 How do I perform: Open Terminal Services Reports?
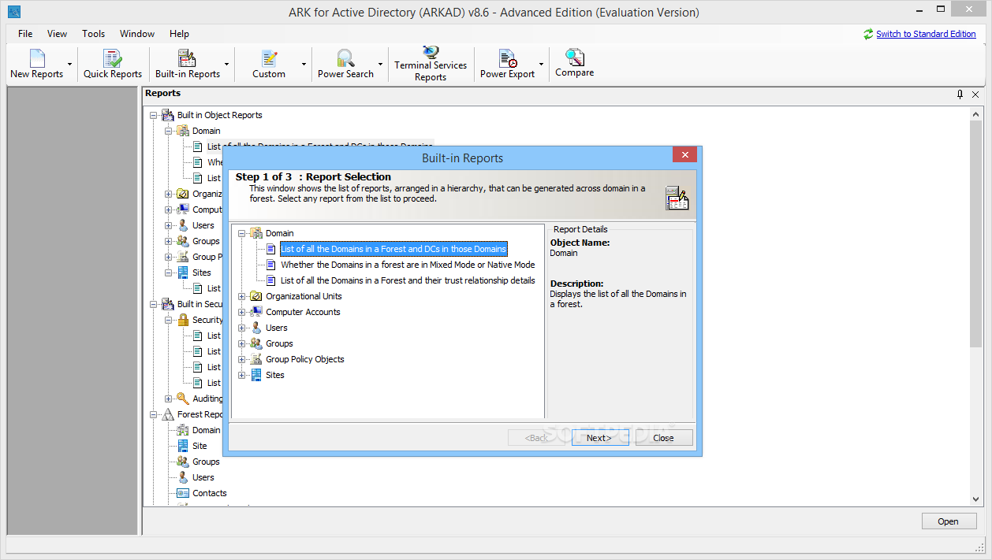pyautogui.click(x=431, y=64)
